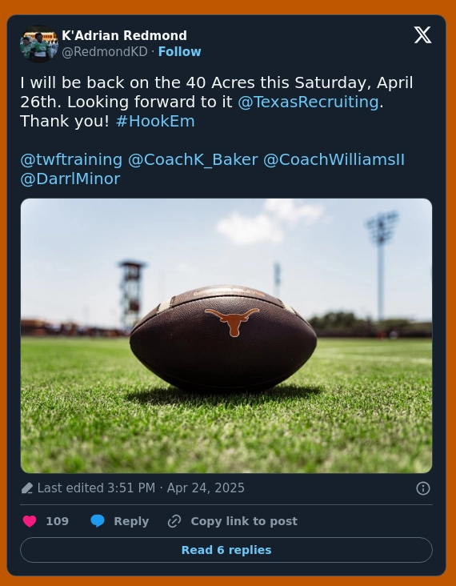Visit the @twftraining profile
Screen dimensions: 456x586
[x=71, y=159]
